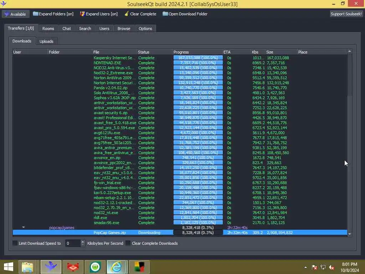Open the Options tab
365x274 pixels.
(x=145, y=29)
